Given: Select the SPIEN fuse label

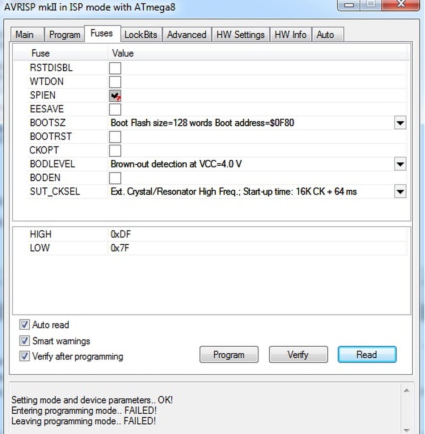Looking at the screenshot, I should point(43,95).
